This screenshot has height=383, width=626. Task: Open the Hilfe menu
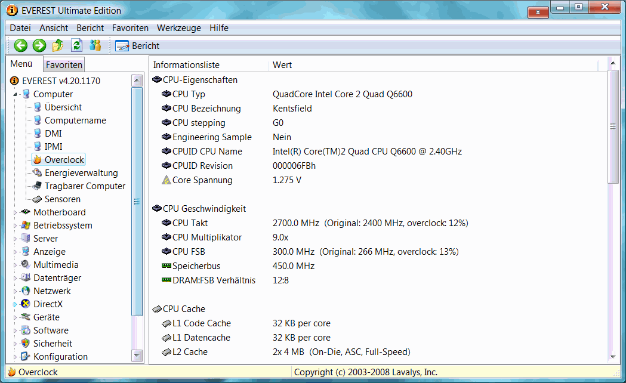pos(219,28)
